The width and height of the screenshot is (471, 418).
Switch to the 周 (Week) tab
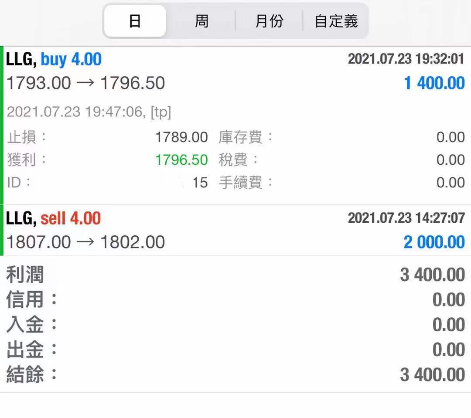tap(201, 20)
